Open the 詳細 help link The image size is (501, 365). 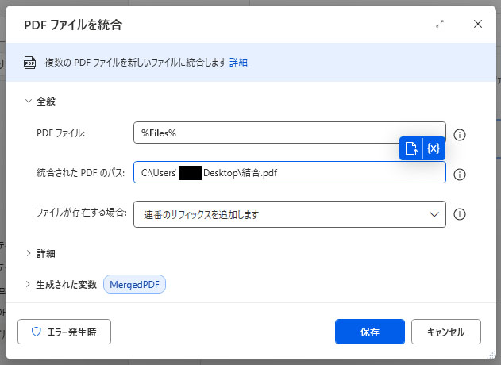pos(238,63)
